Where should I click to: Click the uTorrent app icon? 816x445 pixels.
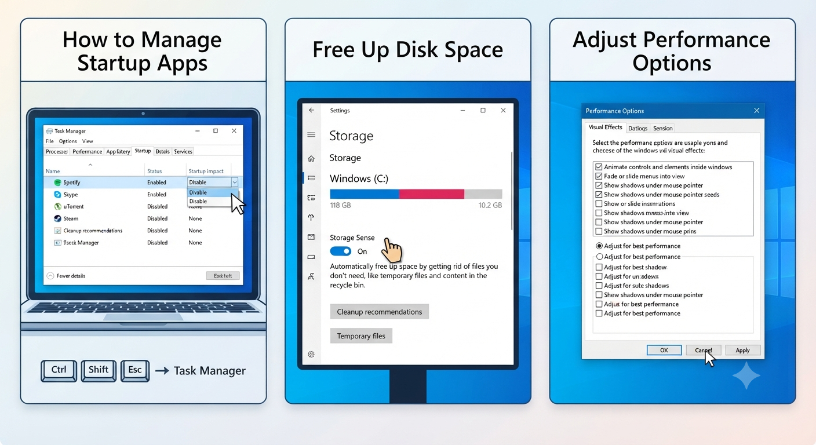pyautogui.click(x=57, y=206)
